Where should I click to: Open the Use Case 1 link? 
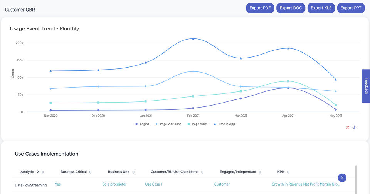point(154,184)
